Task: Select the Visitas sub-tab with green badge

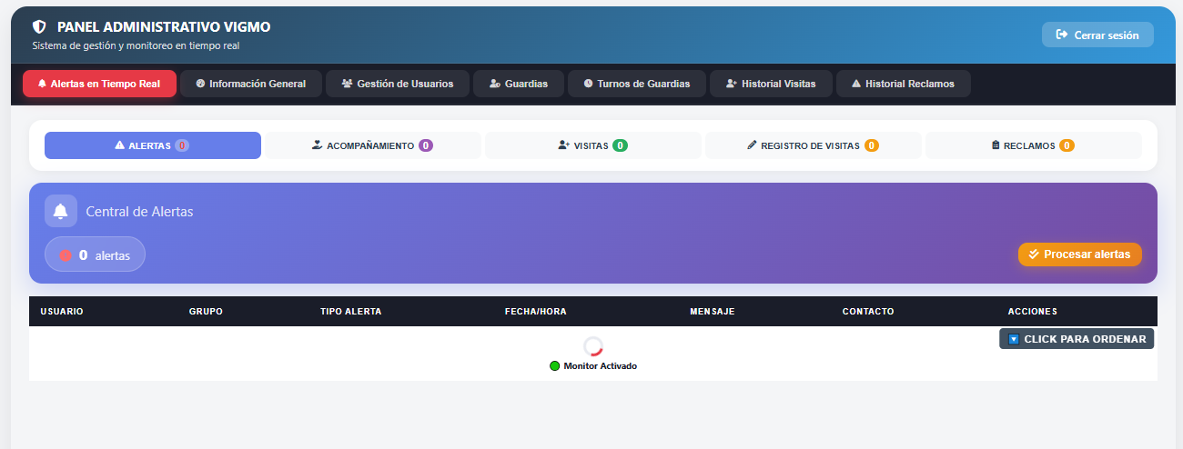Action: [x=593, y=145]
